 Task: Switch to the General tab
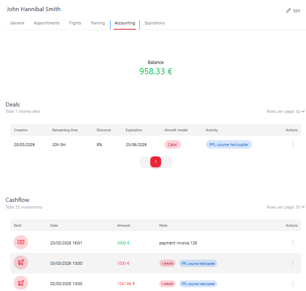coord(17,23)
